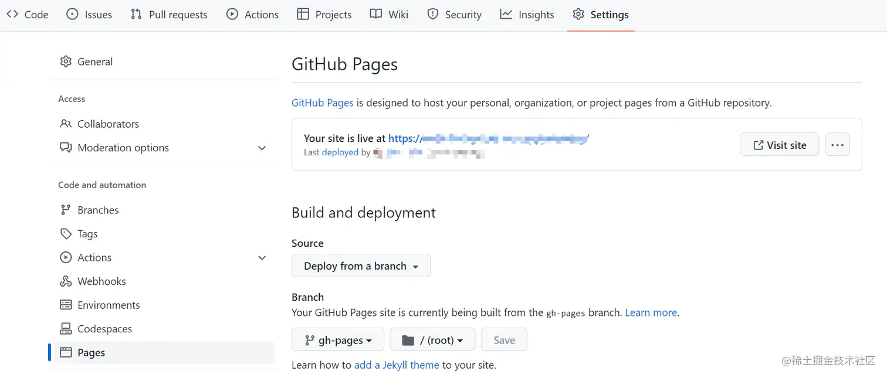Open Webhooks settings page

(163, 281)
